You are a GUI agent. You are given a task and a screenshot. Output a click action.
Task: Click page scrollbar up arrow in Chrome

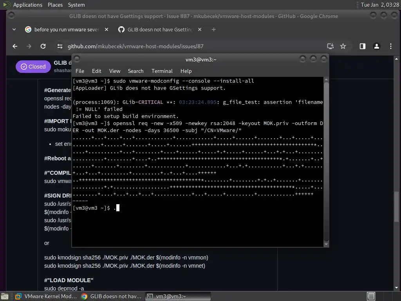tap(396, 59)
